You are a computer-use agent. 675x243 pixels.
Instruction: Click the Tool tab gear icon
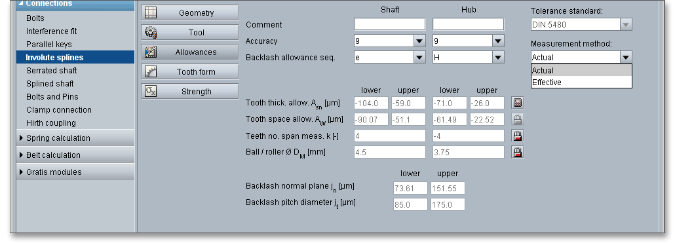pyautogui.click(x=151, y=32)
